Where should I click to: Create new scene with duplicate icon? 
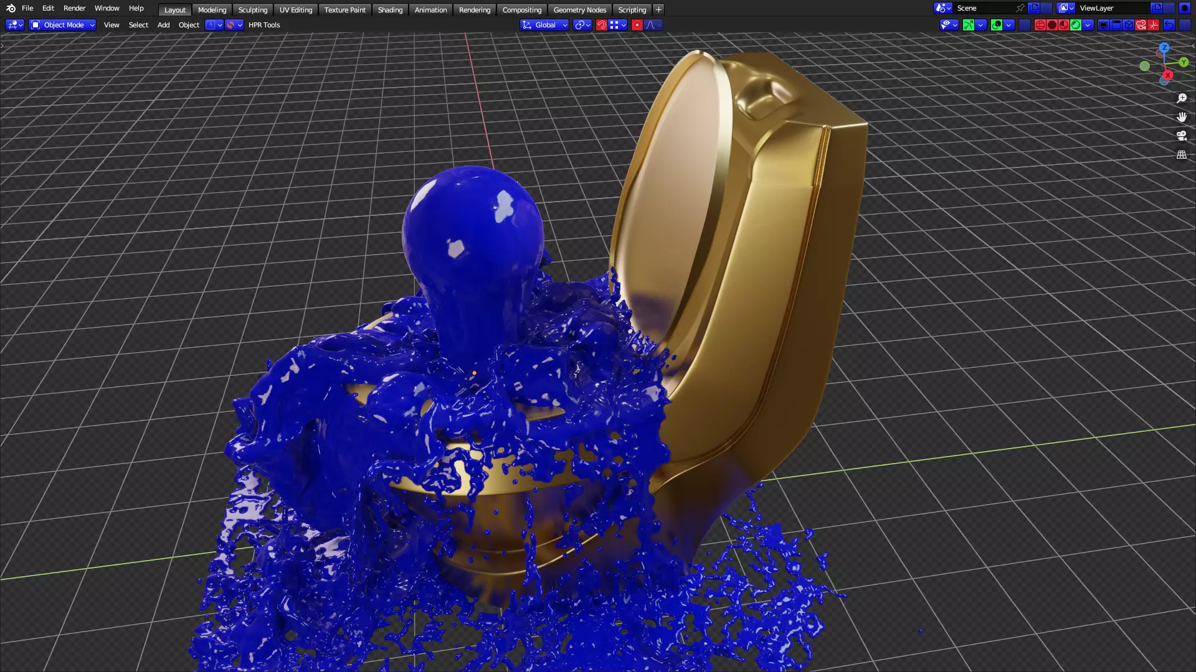point(1034,8)
